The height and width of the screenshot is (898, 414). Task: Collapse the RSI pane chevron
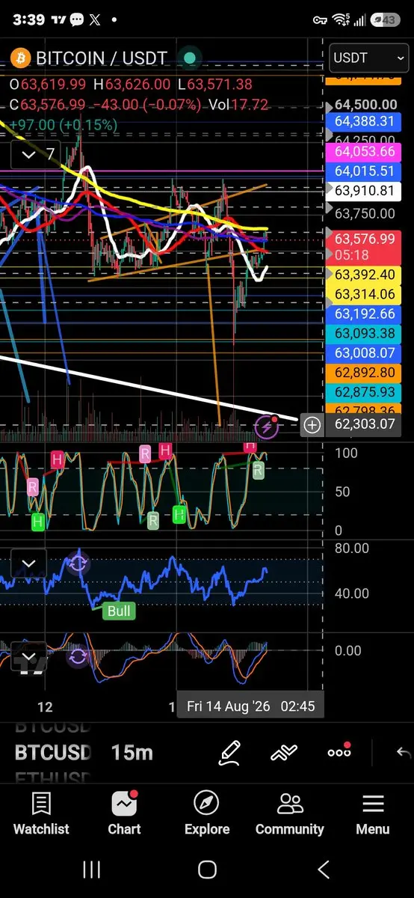[x=28, y=563]
